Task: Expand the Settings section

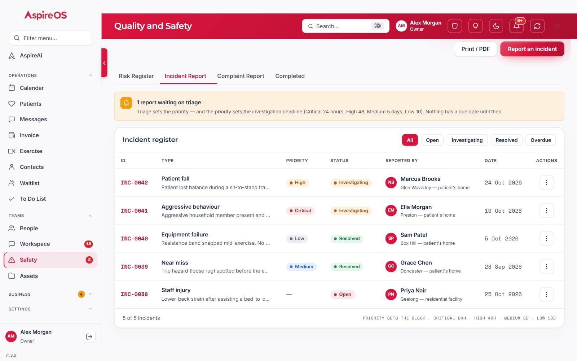Action: [x=90, y=309]
